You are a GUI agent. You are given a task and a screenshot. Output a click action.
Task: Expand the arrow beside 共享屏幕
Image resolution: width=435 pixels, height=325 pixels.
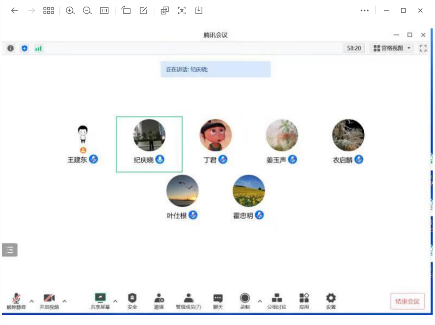[x=115, y=301]
